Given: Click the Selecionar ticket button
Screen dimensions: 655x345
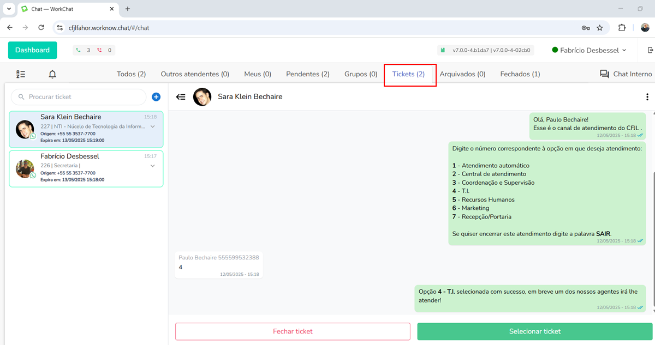Looking at the screenshot, I should (x=534, y=331).
